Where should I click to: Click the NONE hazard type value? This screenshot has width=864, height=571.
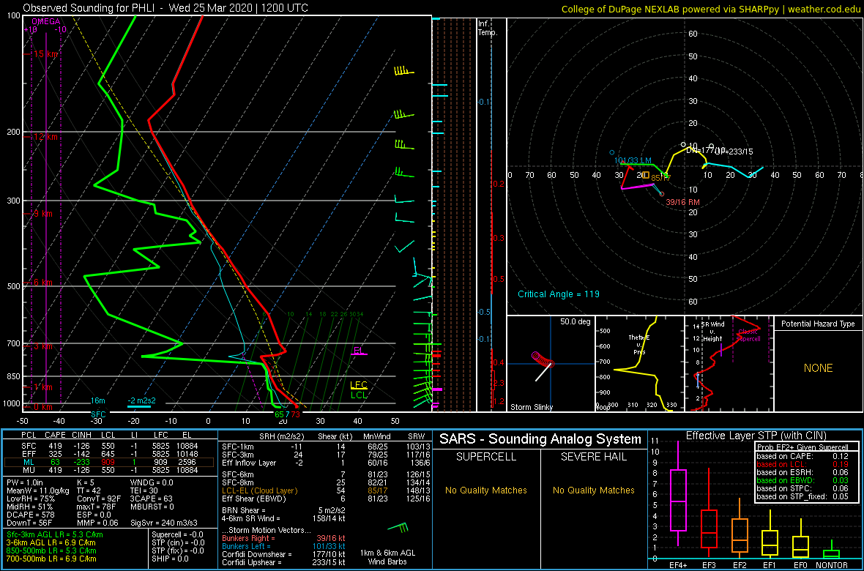click(x=818, y=368)
